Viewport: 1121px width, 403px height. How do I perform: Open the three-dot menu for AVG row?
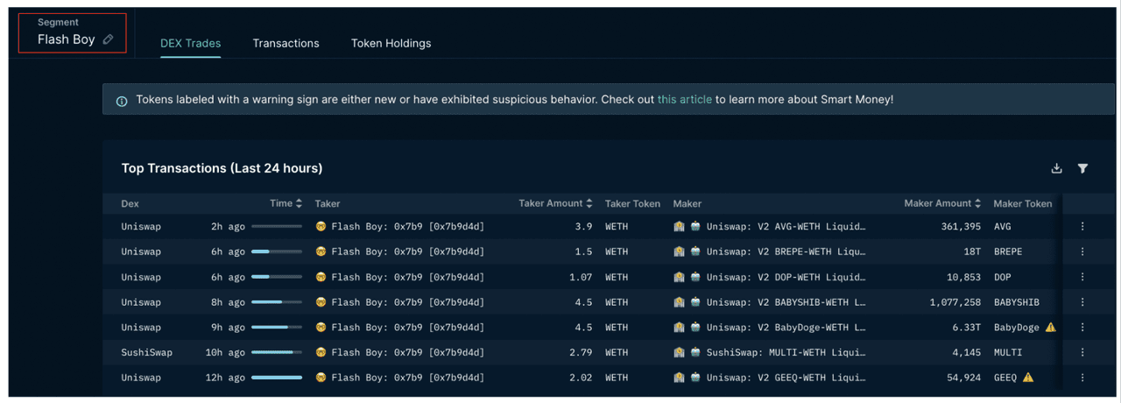pos(1082,227)
